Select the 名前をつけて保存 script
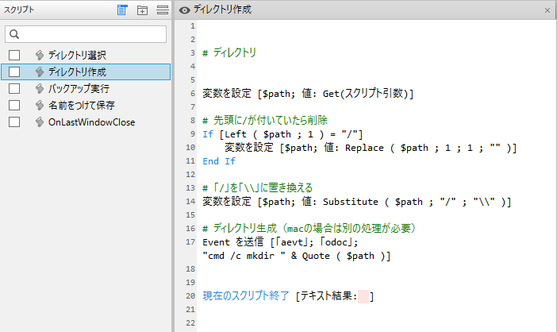This screenshot has height=332, width=557. pos(82,105)
